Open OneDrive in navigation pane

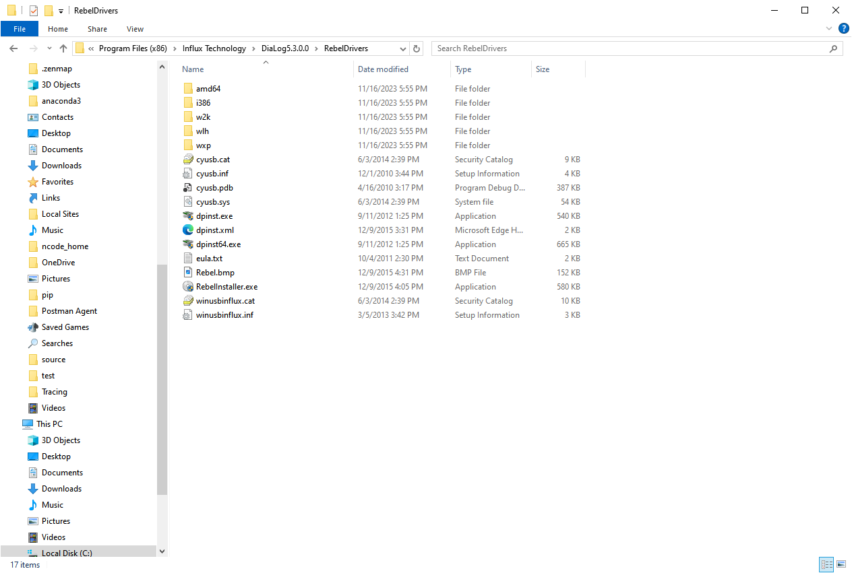(x=58, y=263)
